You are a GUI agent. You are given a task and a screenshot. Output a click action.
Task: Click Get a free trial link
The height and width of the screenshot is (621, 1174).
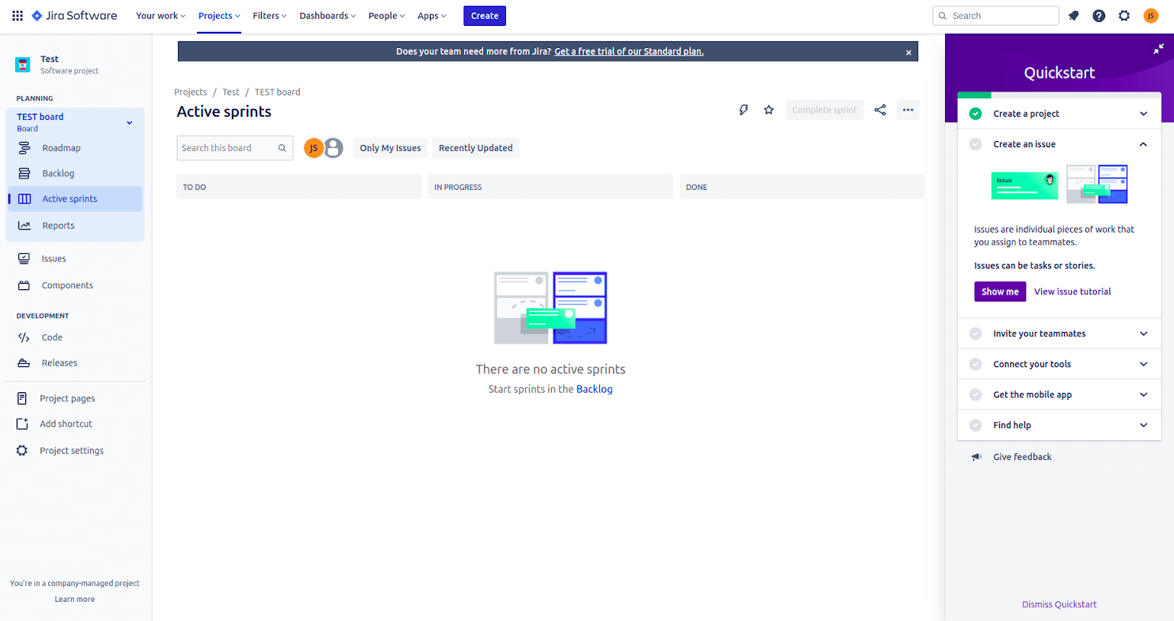[x=629, y=52]
